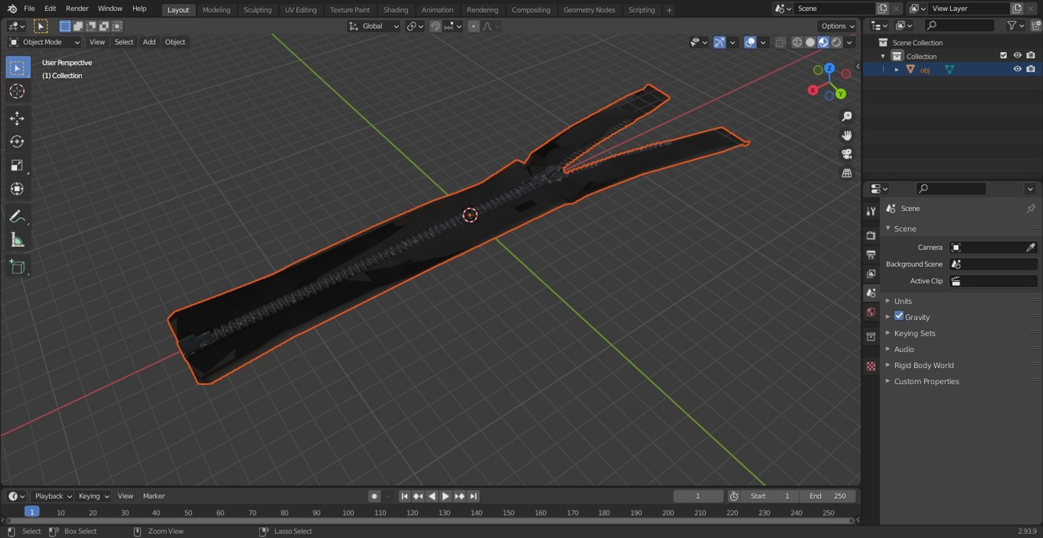The width and height of the screenshot is (1043, 538).
Task: Play the animation forward
Action: (x=445, y=496)
